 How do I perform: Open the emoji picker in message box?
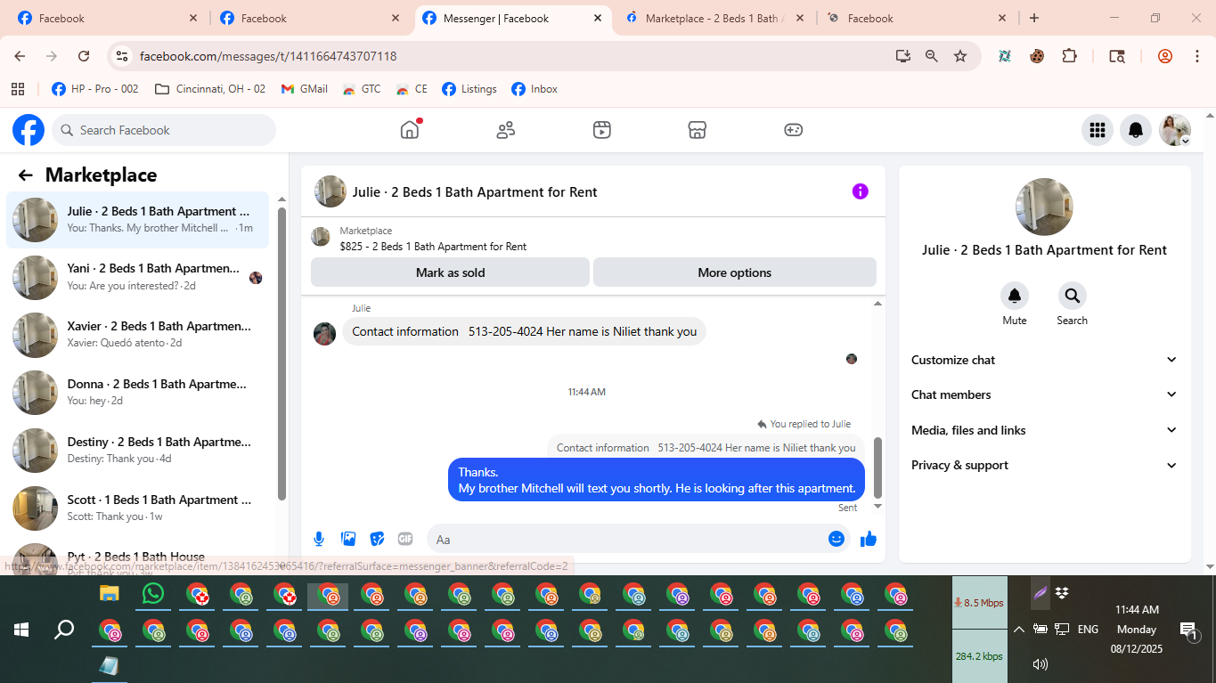[x=837, y=539]
